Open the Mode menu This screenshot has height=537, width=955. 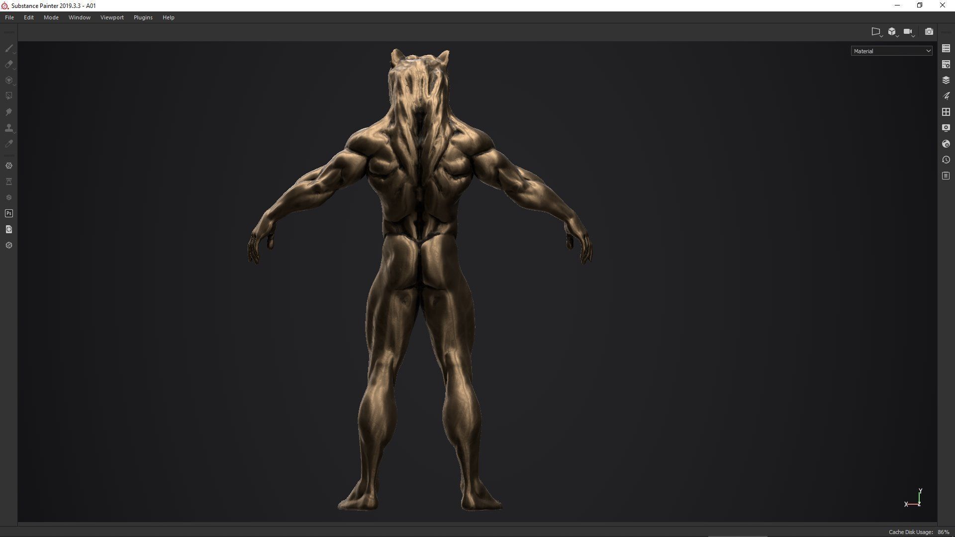coord(51,17)
